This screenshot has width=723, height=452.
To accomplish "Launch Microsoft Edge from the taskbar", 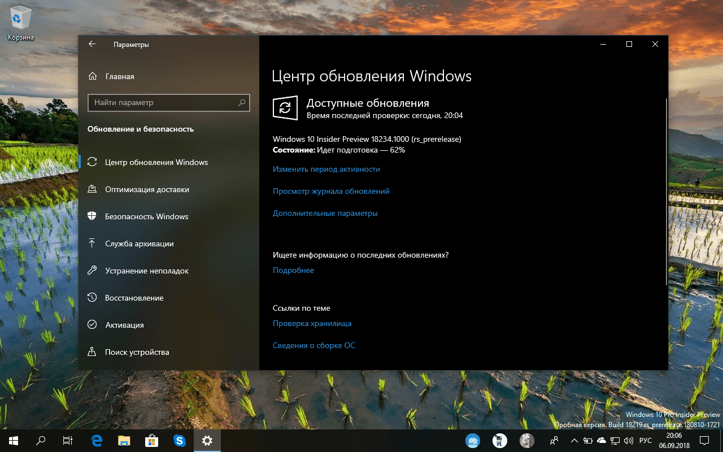I will coord(96,441).
